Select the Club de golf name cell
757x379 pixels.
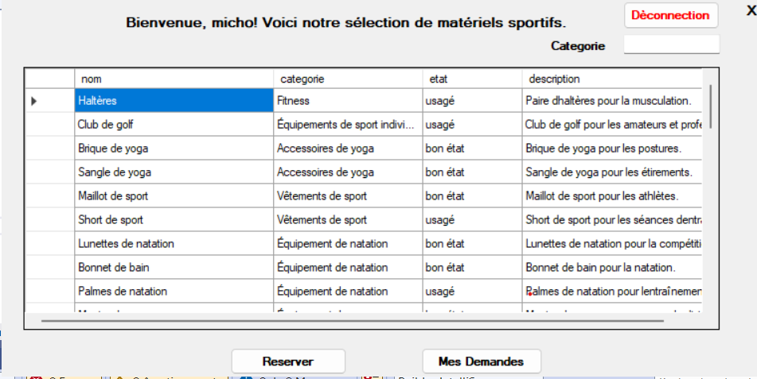[x=174, y=125]
